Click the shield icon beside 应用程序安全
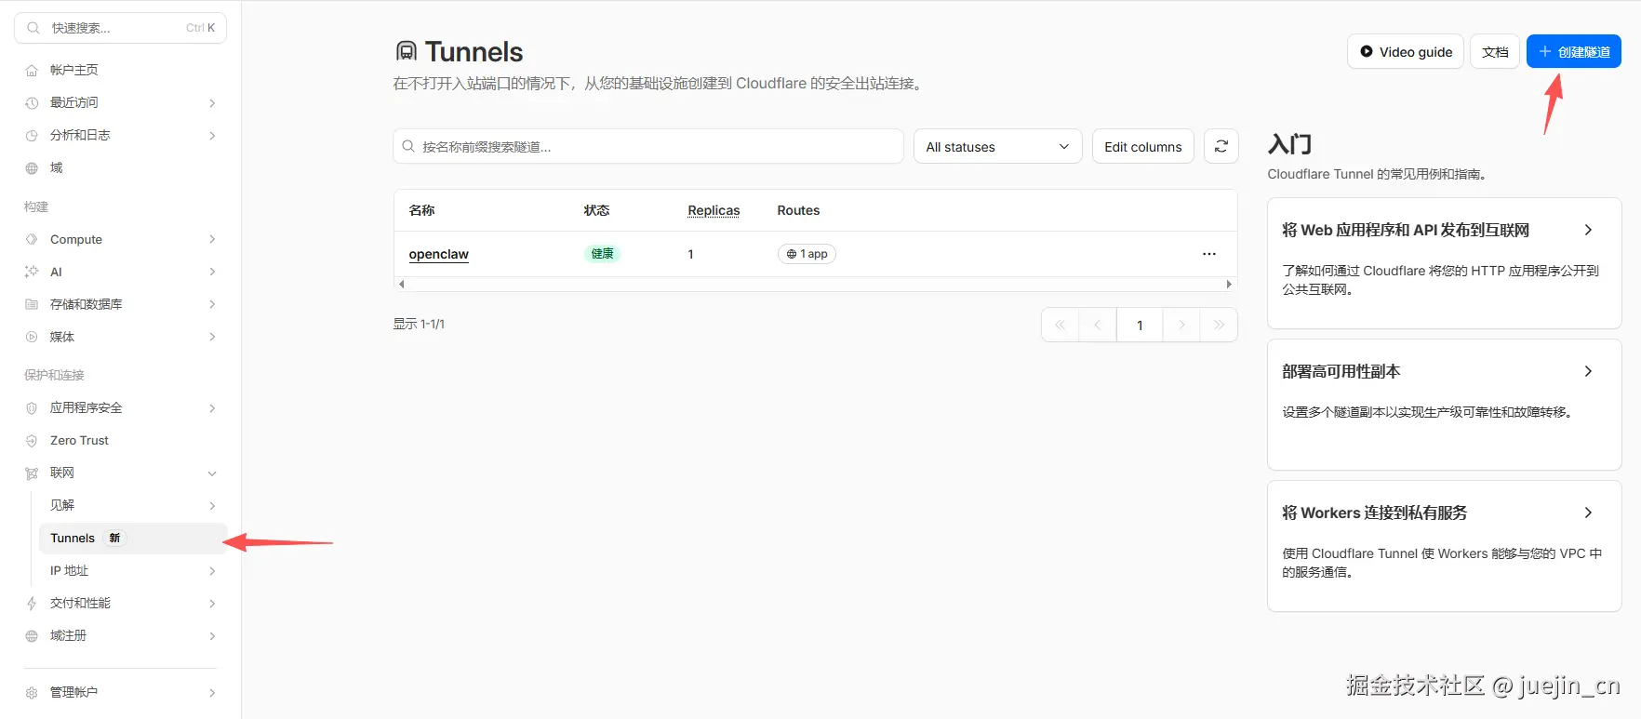This screenshot has width=1641, height=719. click(x=32, y=408)
